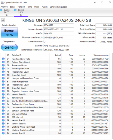
Task: Open the Disco menu
Action: pos(37,7)
